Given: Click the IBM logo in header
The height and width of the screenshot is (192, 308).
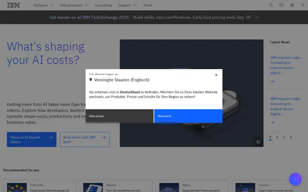Looking at the screenshot, I should point(13,5).
